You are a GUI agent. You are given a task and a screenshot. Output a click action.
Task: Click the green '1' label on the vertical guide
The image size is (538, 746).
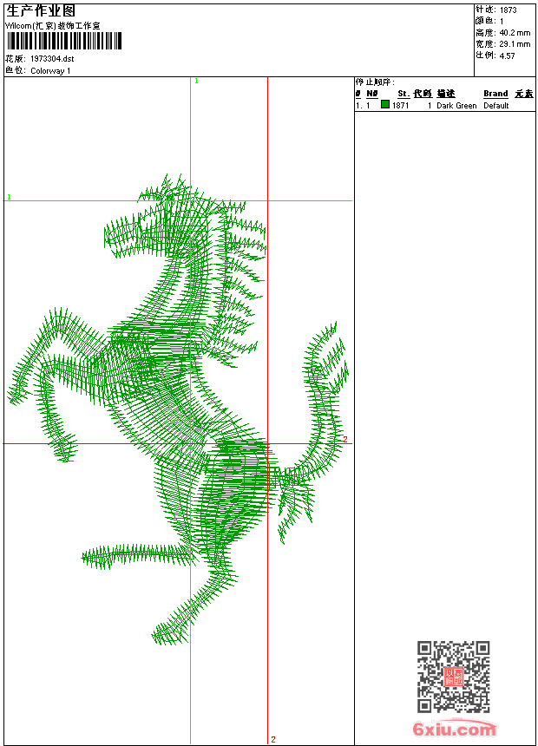[x=196, y=82]
